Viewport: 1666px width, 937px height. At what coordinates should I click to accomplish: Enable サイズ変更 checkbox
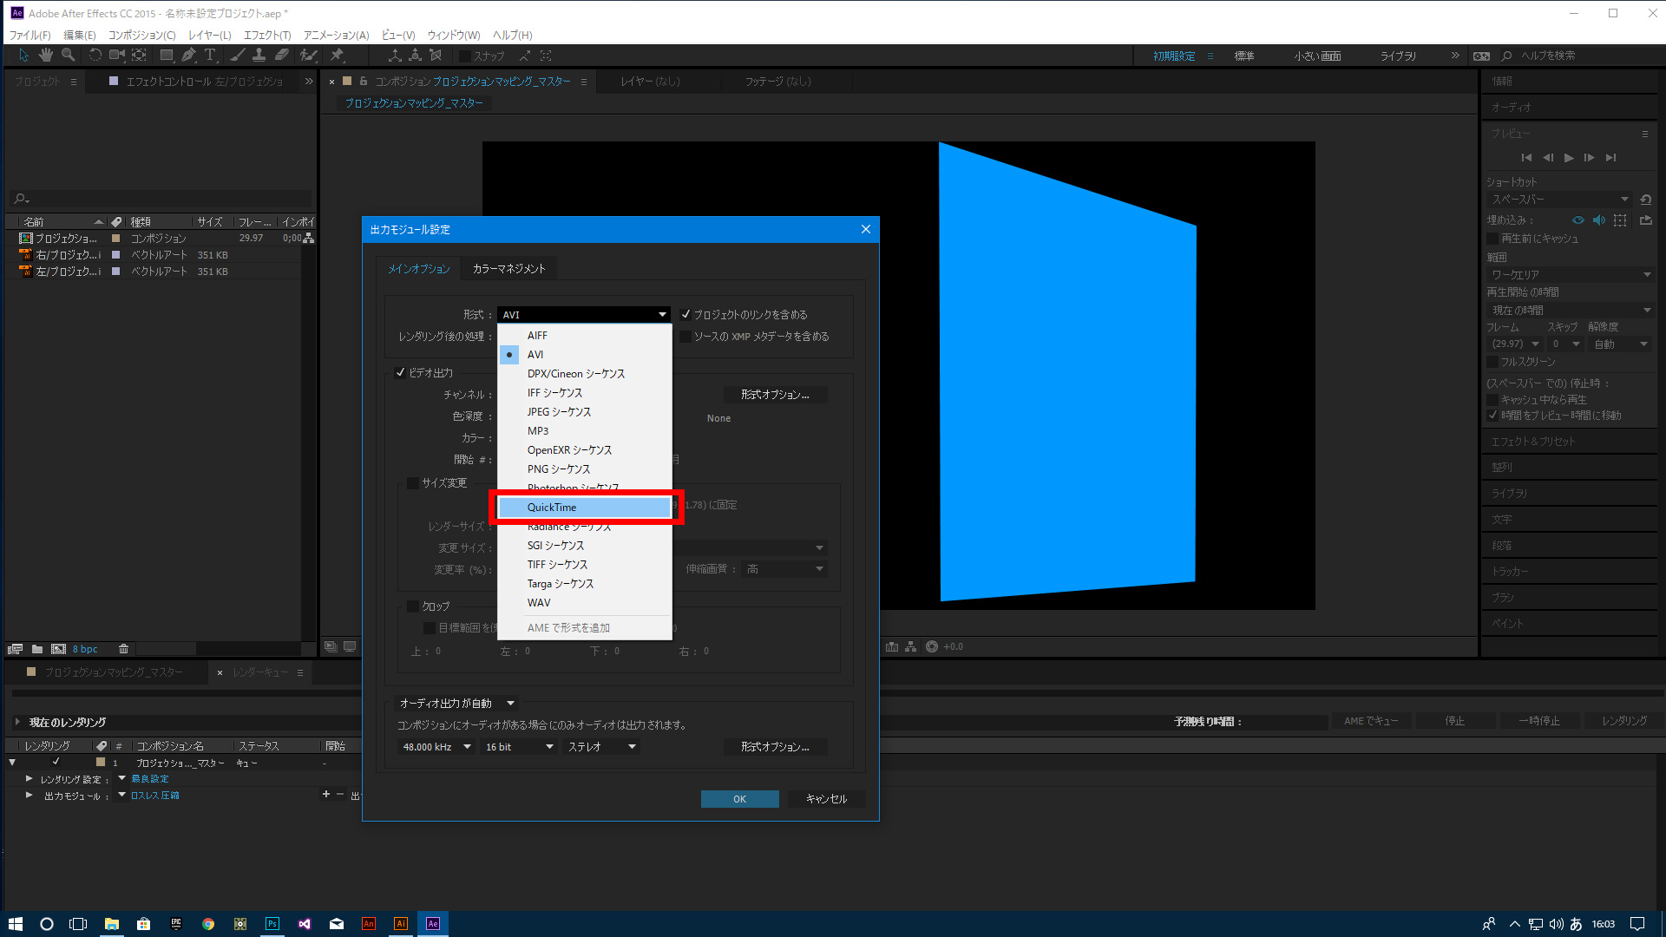pyautogui.click(x=413, y=483)
